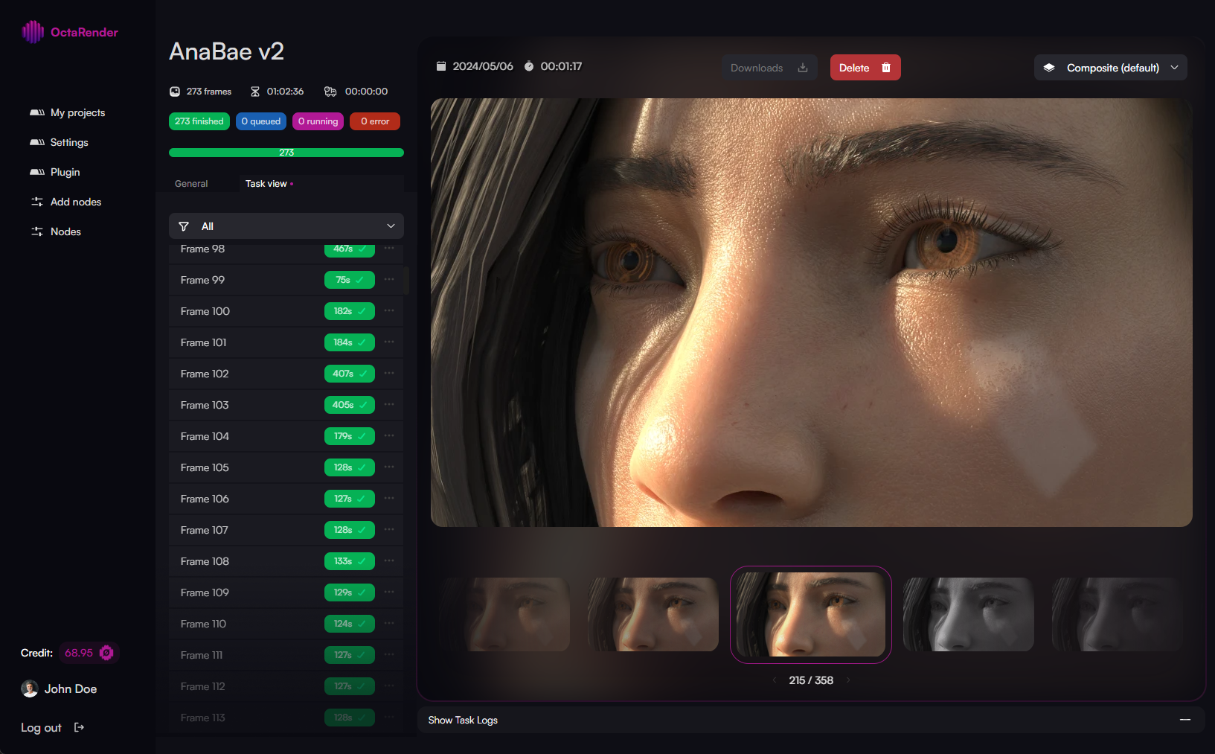Click the OctaRender logo icon
Viewport: 1215px width, 754px height.
click(33, 32)
